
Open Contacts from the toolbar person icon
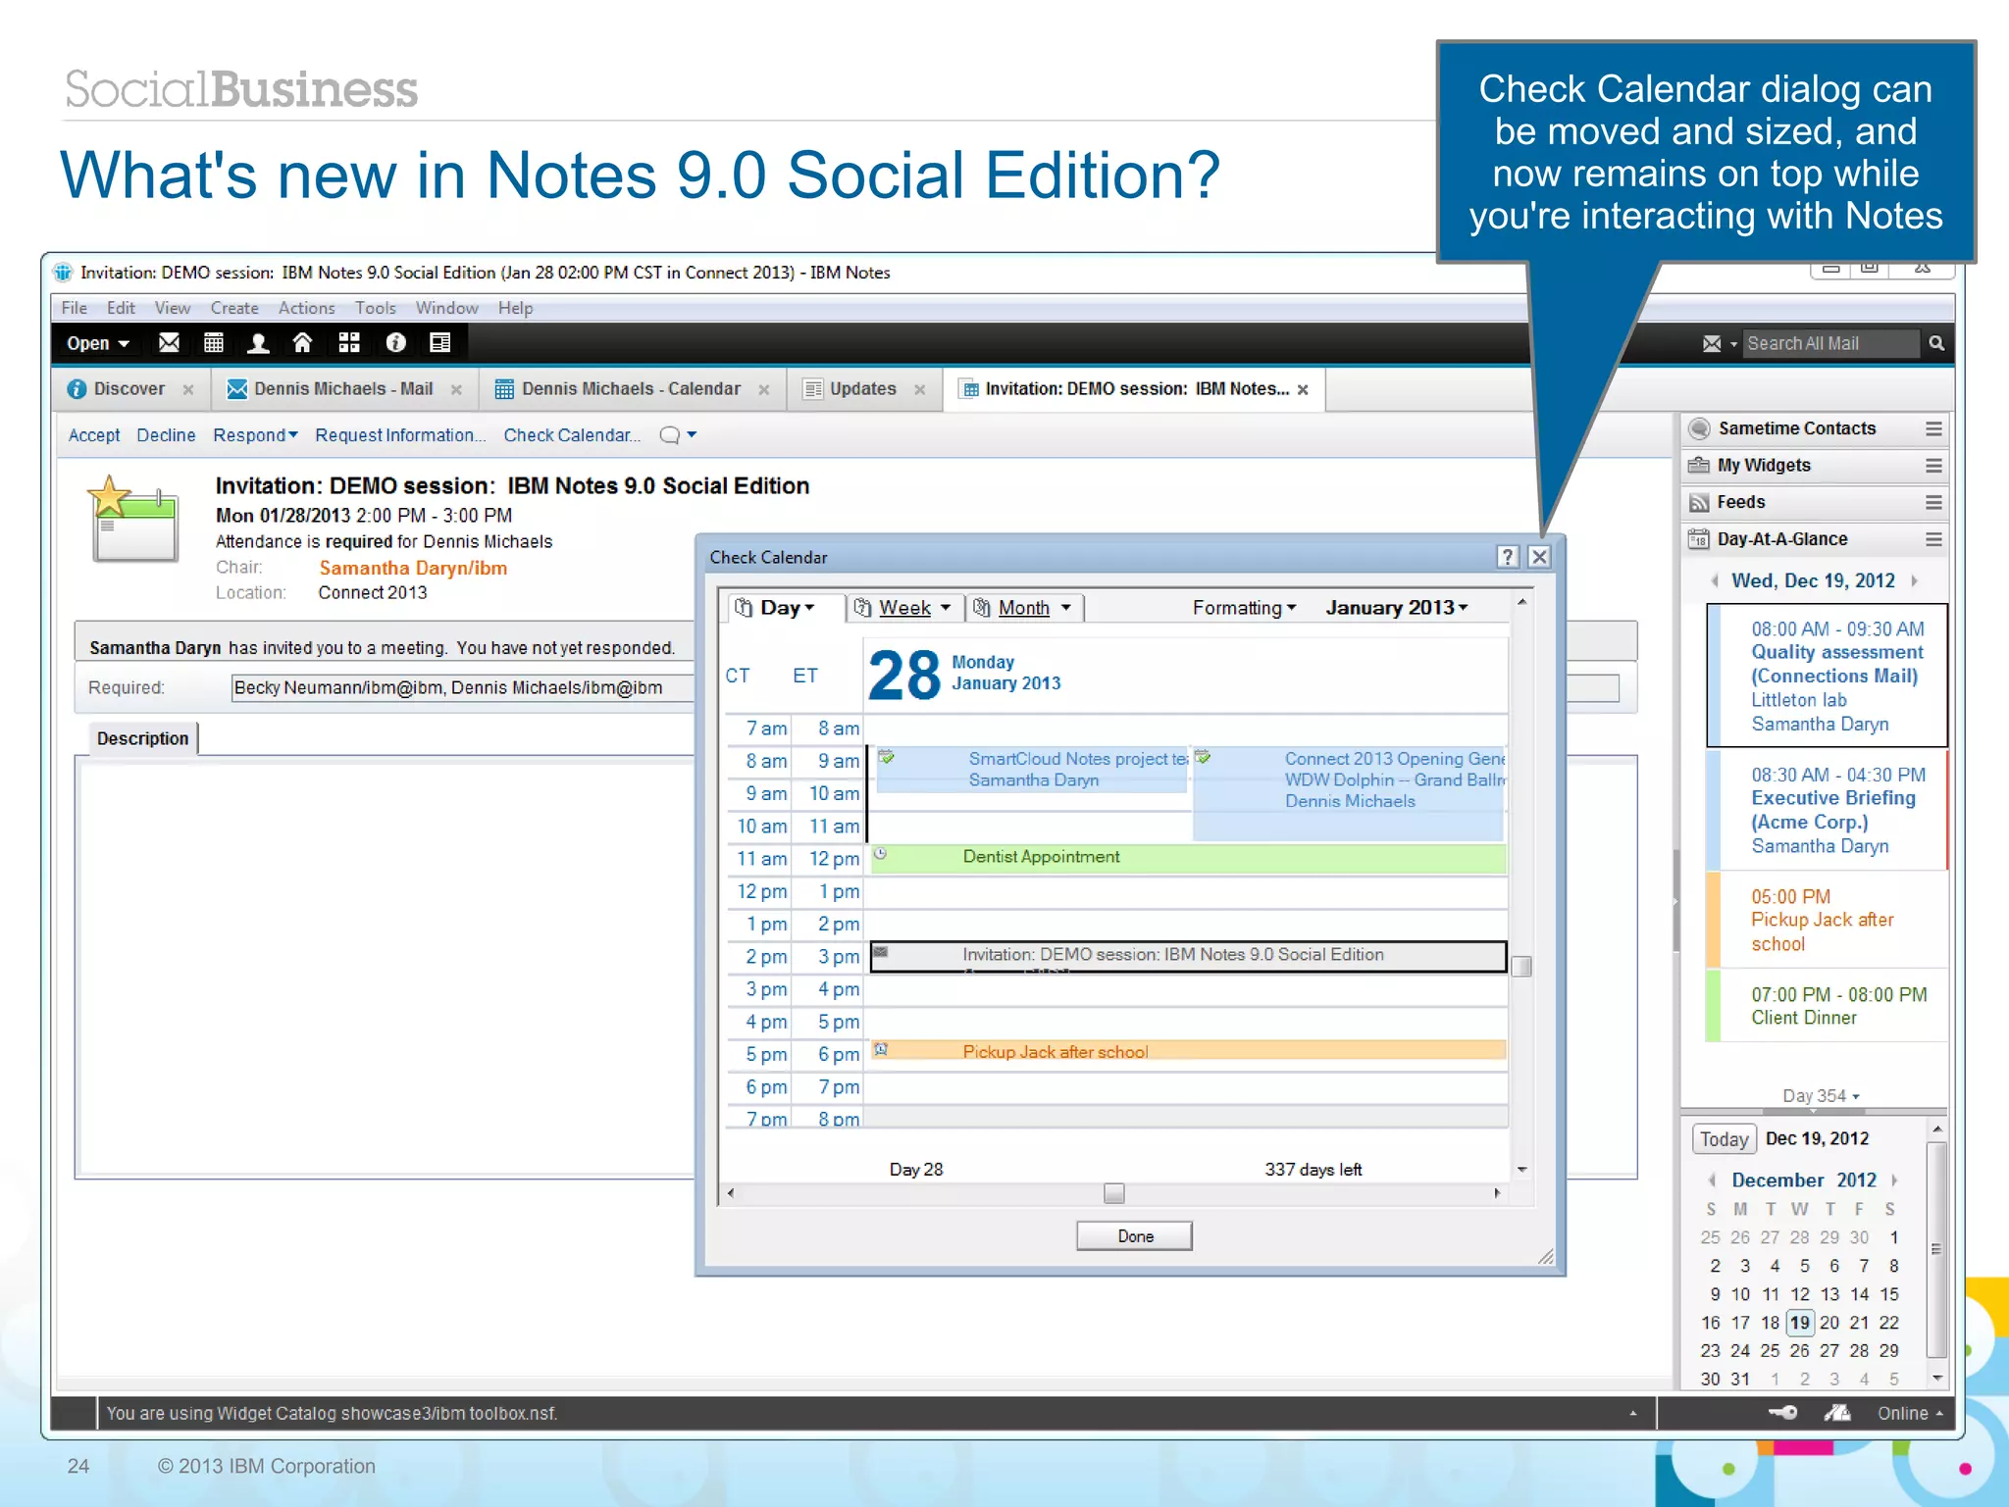pyautogui.click(x=259, y=343)
